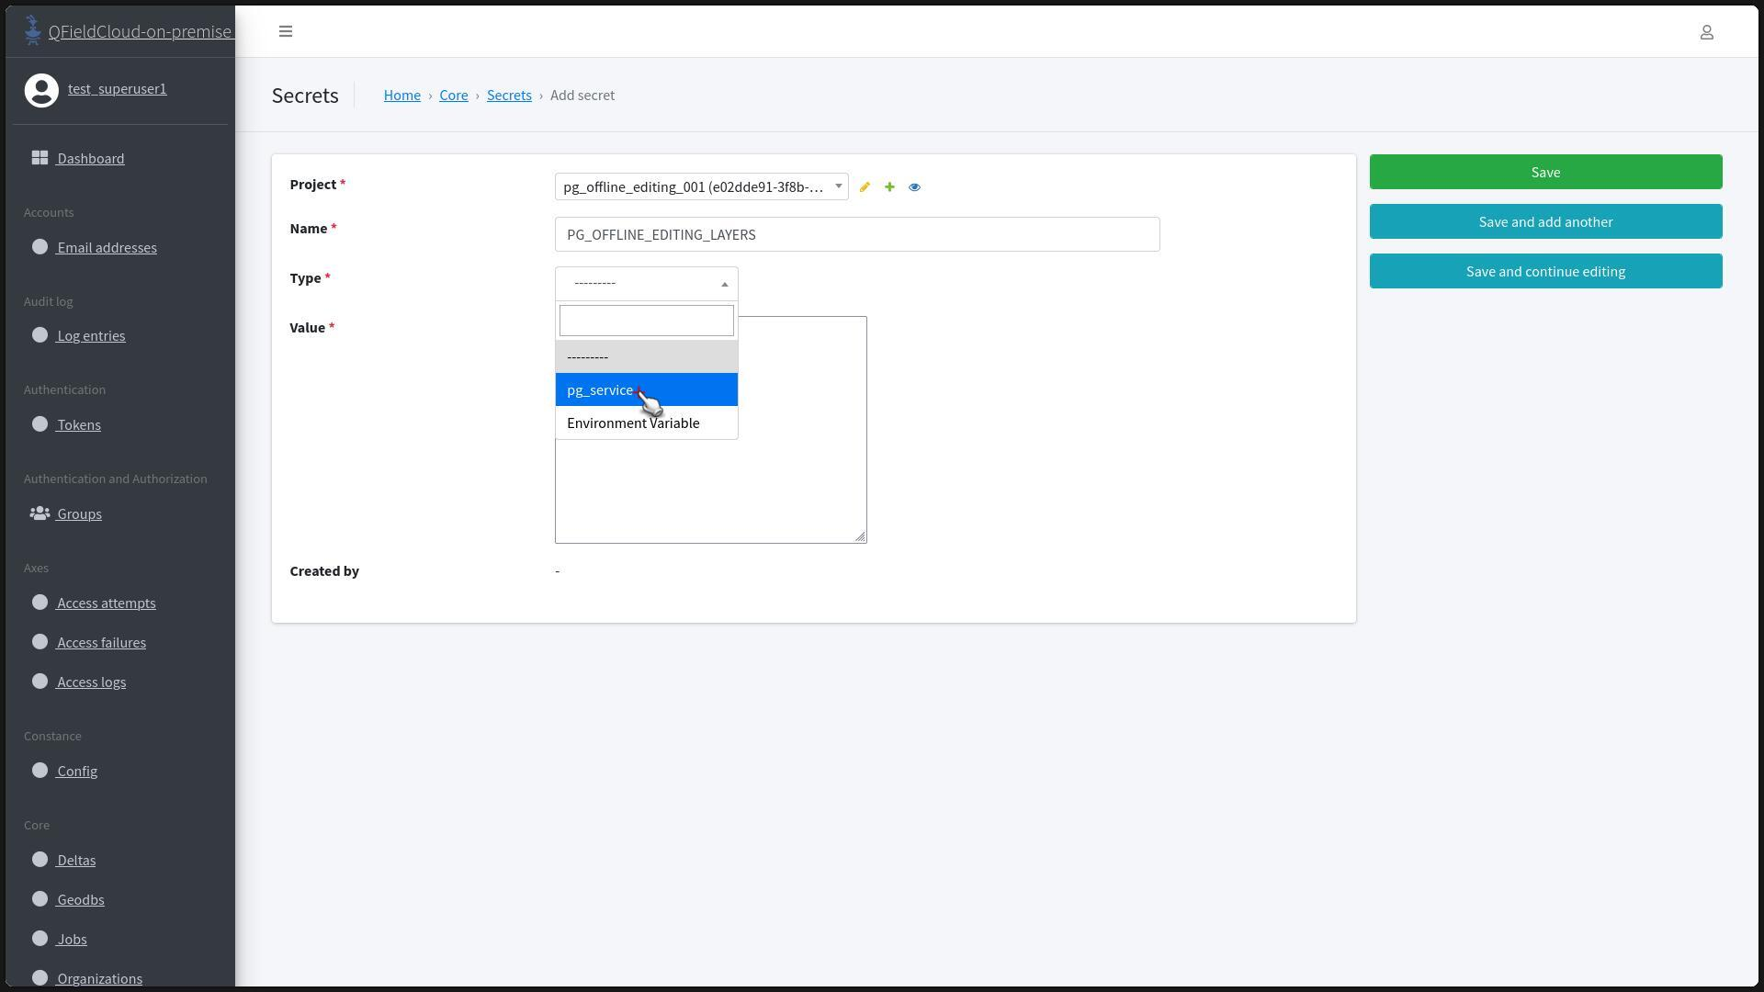Open the Secrets breadcrumb link
The width and height of the screenshot is (1764, 992).
pos(509,96)
